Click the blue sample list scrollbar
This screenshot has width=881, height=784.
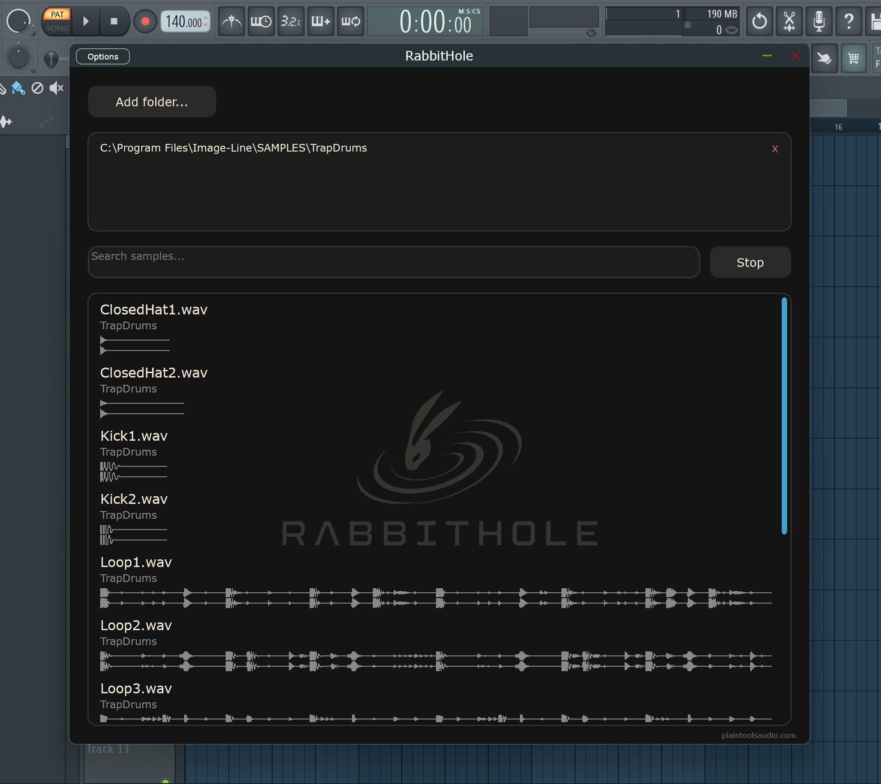[x=784, y=416]
